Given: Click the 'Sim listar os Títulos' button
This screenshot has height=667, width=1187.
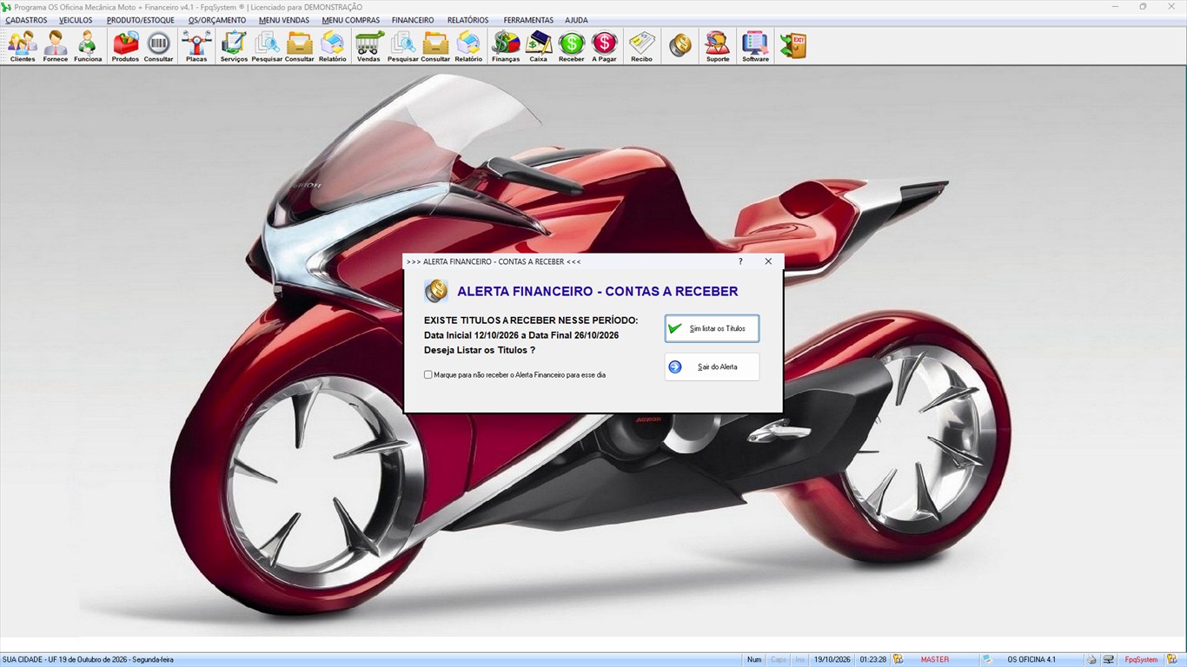Looking at the screenshot, I should tap(713, 329).
